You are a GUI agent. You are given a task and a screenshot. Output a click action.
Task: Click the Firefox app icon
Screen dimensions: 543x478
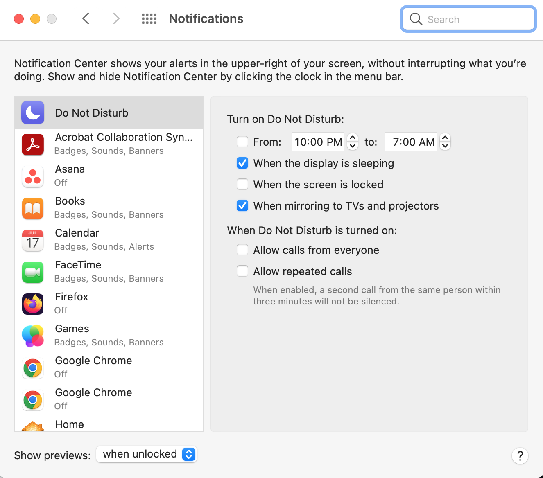[32, 304]
